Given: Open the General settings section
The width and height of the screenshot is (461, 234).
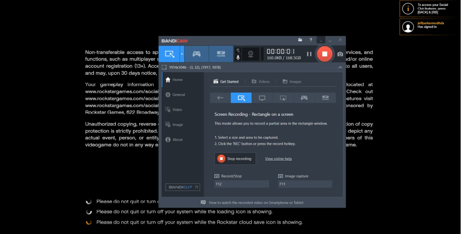Looking at the screenshot, I should click(x=183, y=94).
